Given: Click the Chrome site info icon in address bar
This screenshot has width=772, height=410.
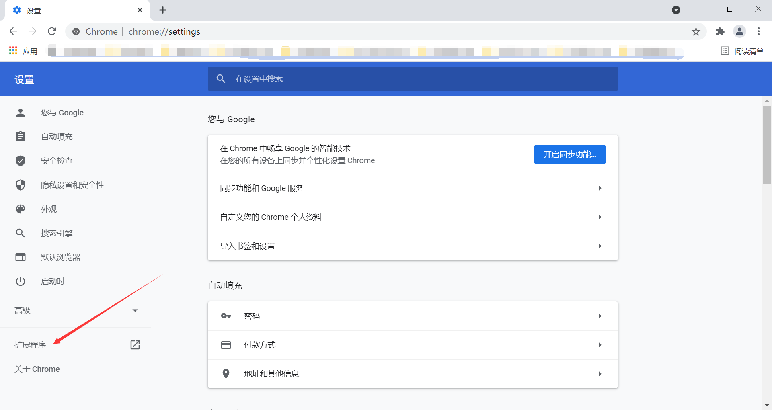Looking at the screenshot, I should [x=76, y=31].
